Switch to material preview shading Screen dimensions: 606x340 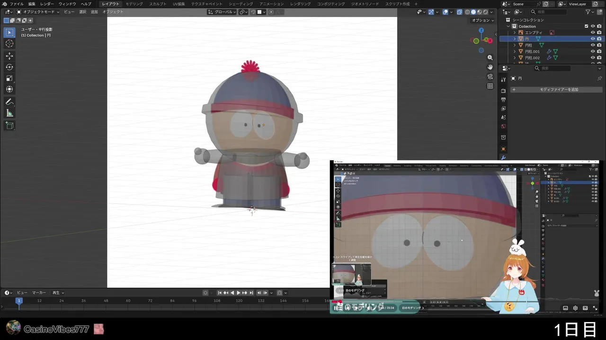point(479,12)
